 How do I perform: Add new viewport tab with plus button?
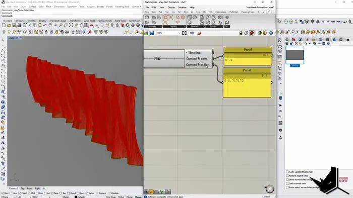point(44,188)
